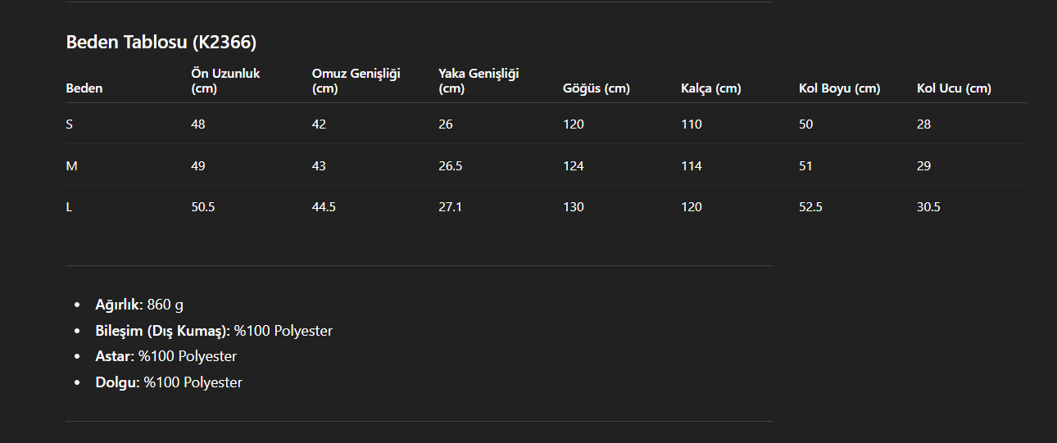Click the Kol Ucu (cm) header
Screen dimensions: 1057x443
pos(954,88)
